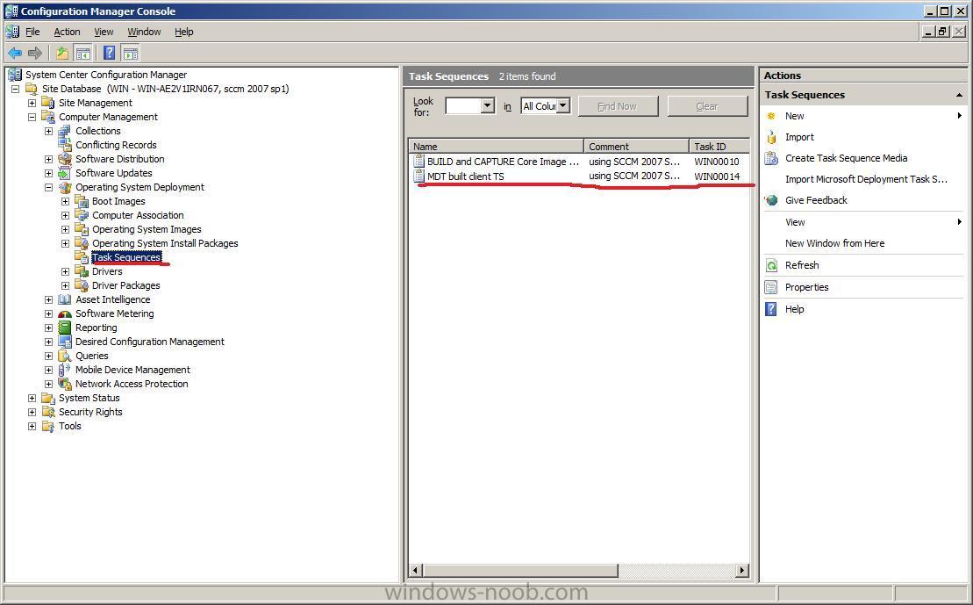The image size is (973, 605).
Task: Select Security Rights in tree
Action: click(x=90, y=412)
